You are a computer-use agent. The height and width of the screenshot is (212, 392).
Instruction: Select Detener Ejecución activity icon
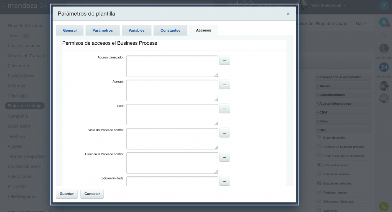click(319, 165)
